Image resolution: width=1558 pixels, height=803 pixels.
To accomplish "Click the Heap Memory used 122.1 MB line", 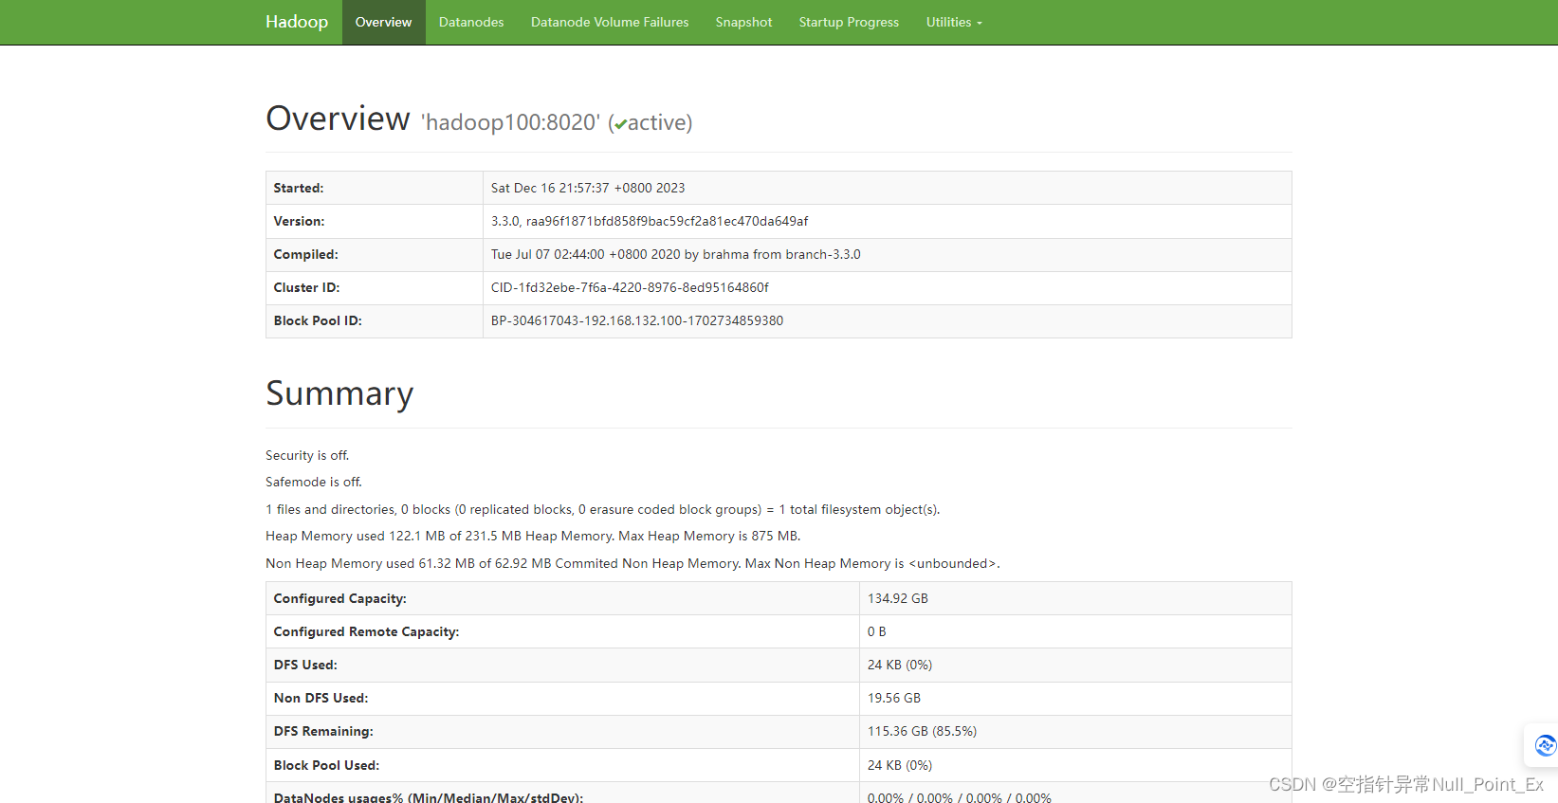I will tap(533, 536).
